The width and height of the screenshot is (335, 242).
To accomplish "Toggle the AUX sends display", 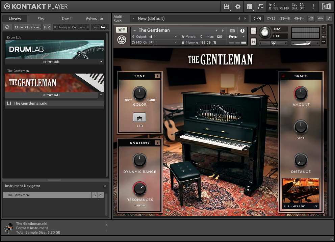I will point(324,37).
